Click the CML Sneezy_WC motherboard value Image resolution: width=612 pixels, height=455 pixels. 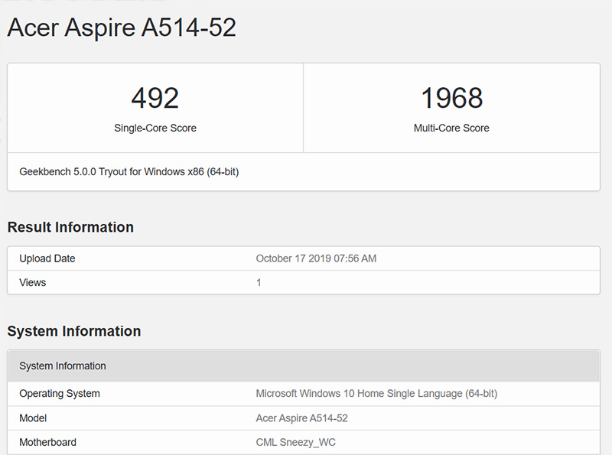pos(295,442)
